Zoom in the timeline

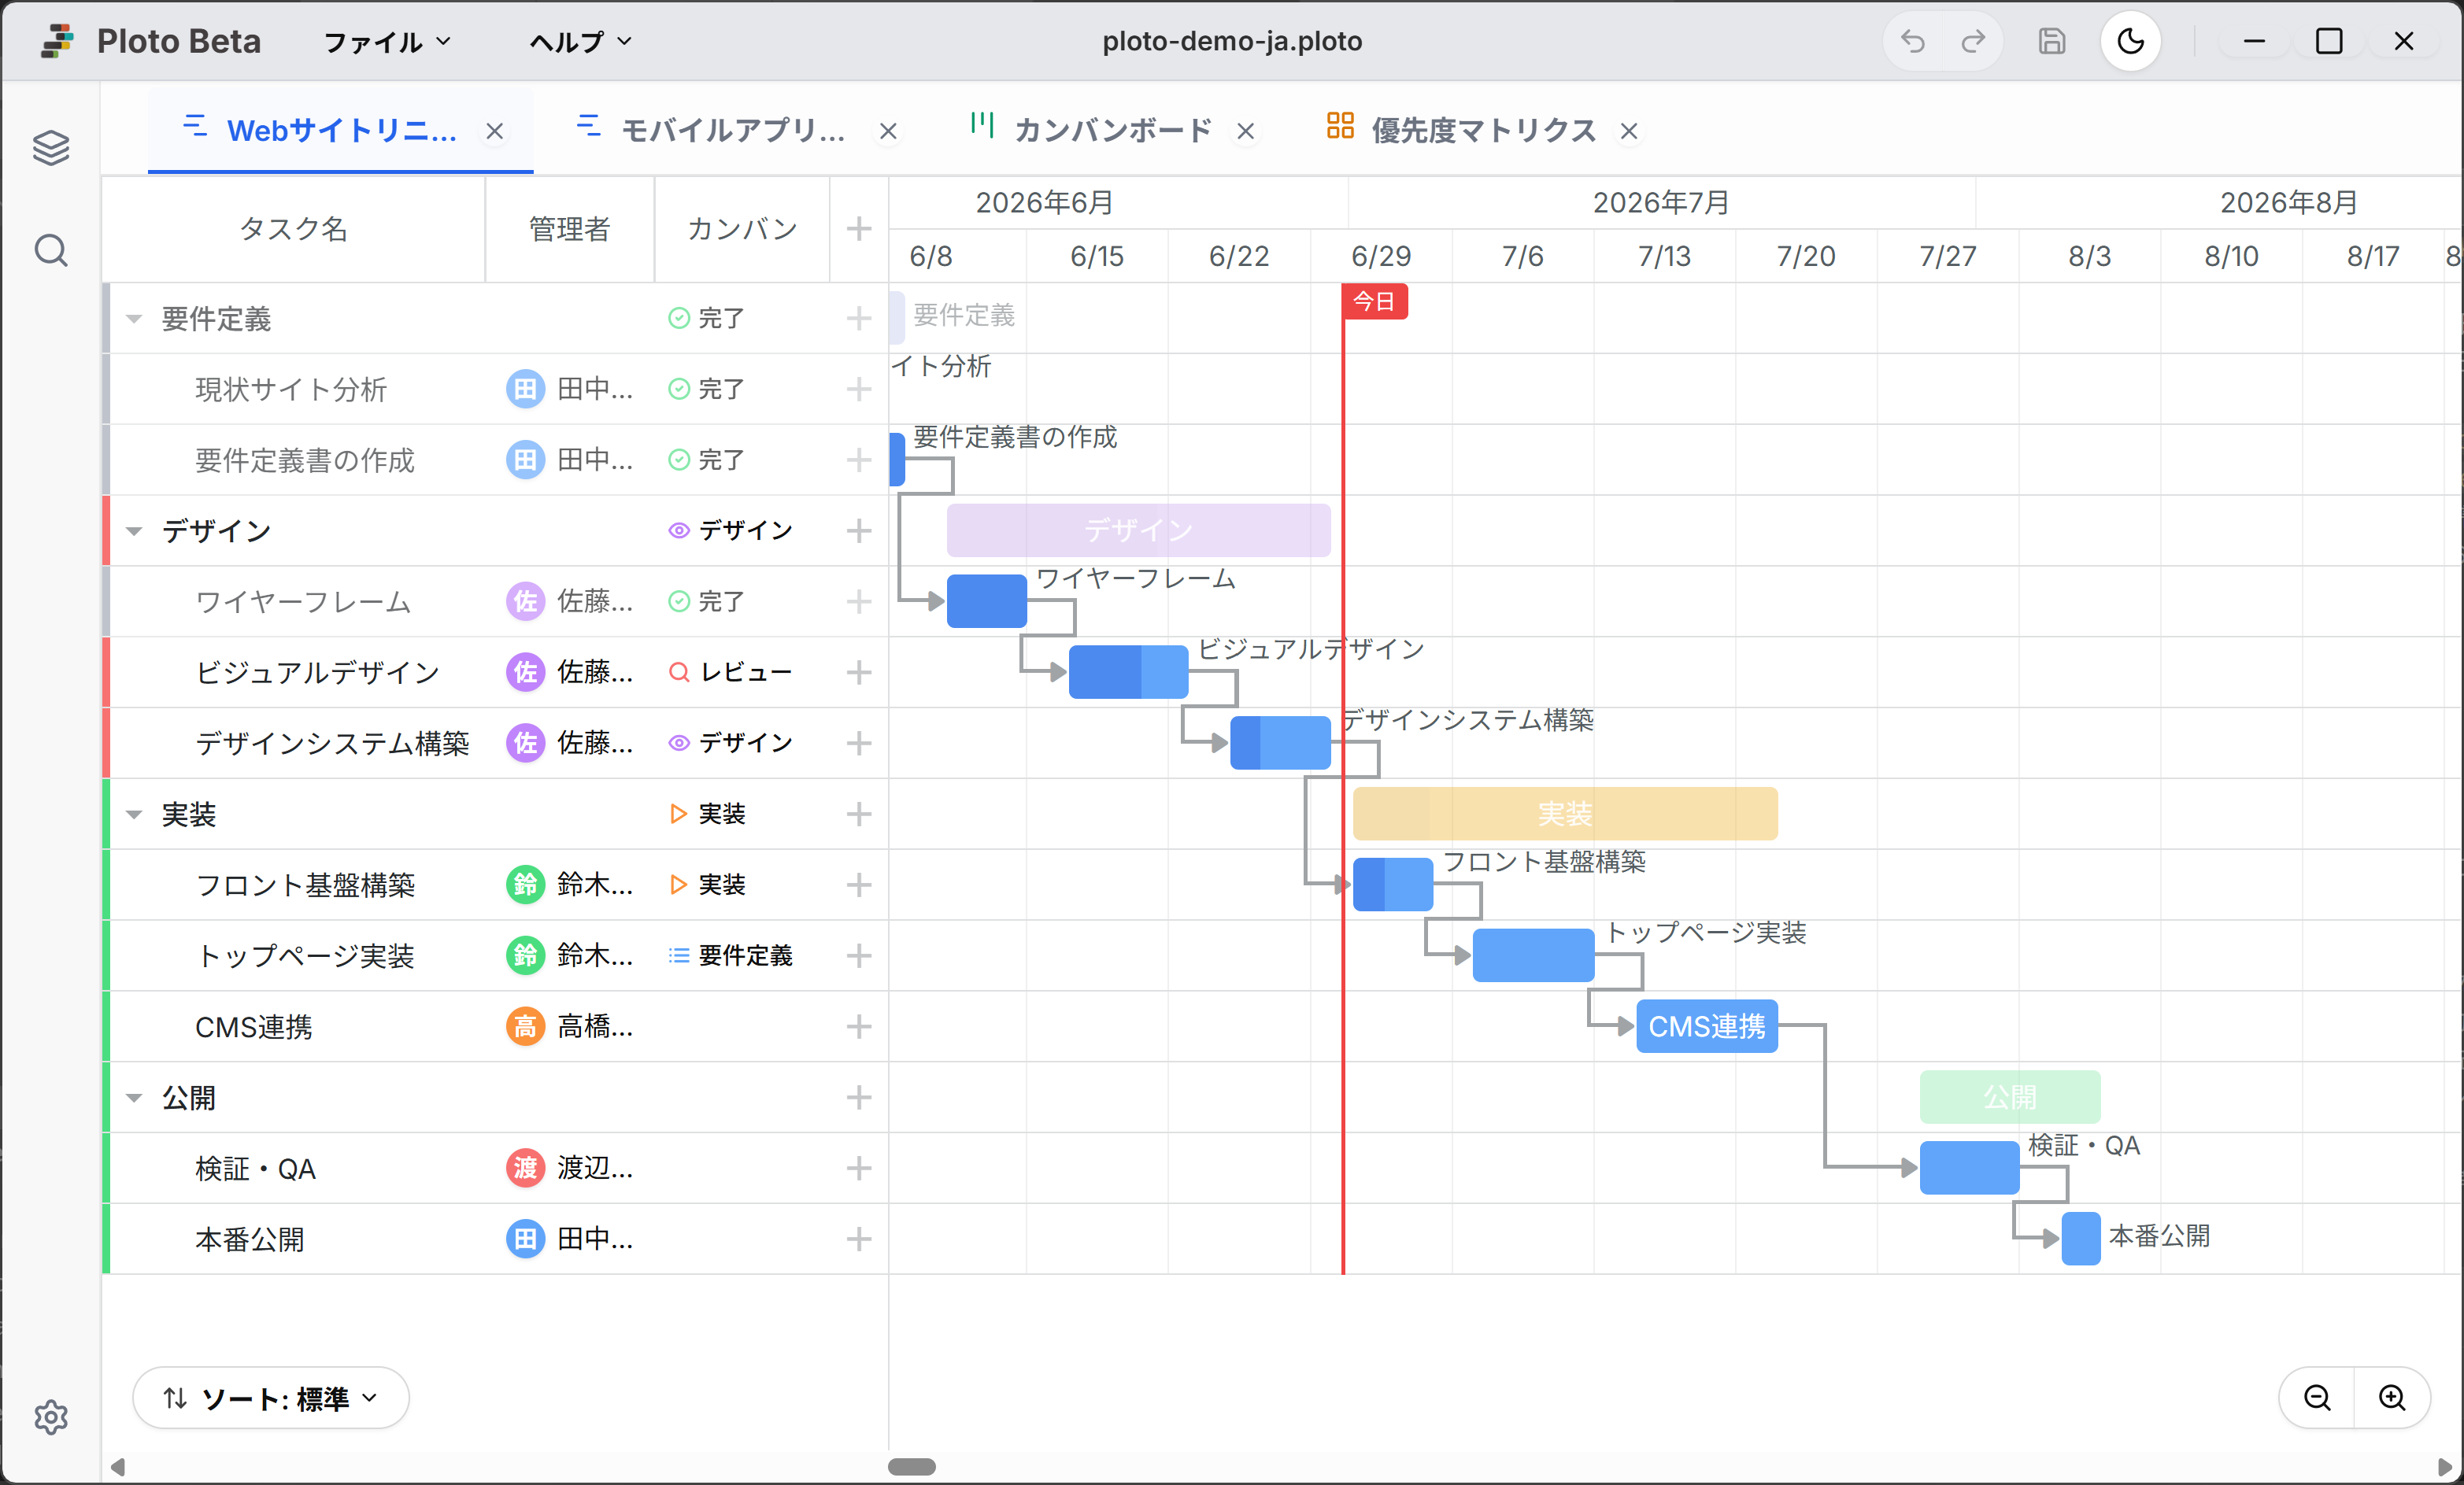pyautogui.click(x=2392, y=1397)
